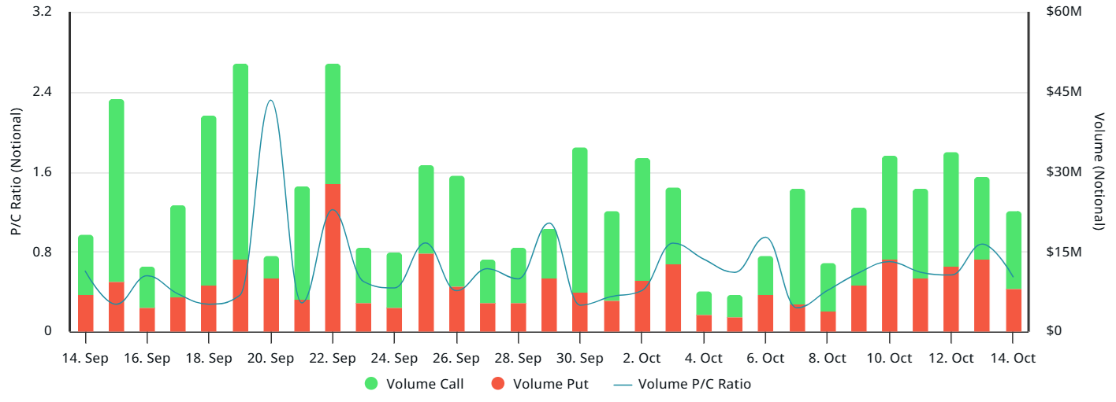
Task: Click the "P/C Ratio (Notional)" axis title
Action: (15, 172)
